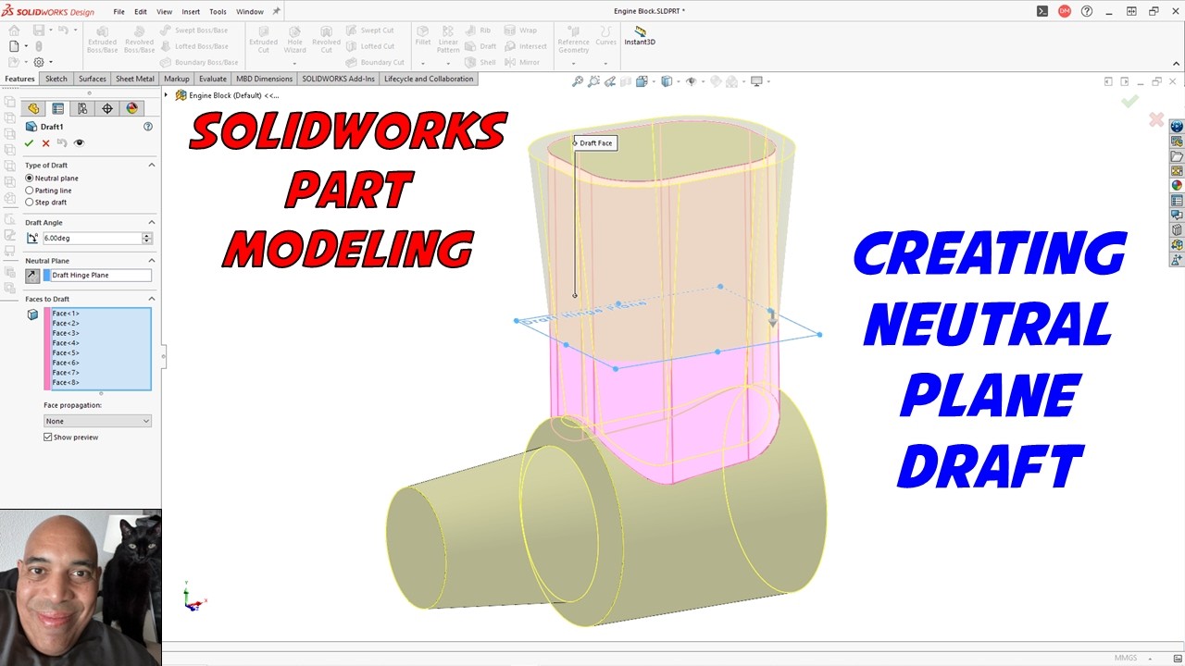Click the Draft Angle 6.00deg field
The image size is (1185, 666).
92,239
